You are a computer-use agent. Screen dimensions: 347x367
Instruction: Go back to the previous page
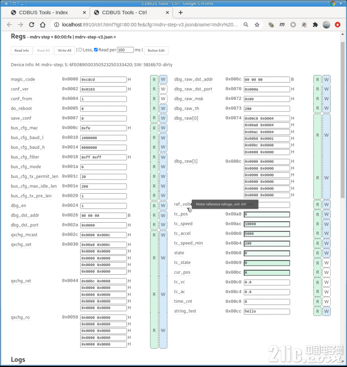tap(9, 24)
